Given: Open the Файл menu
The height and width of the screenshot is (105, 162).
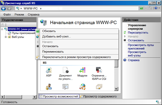Looking at the screenshot, I should pos(7,15).
